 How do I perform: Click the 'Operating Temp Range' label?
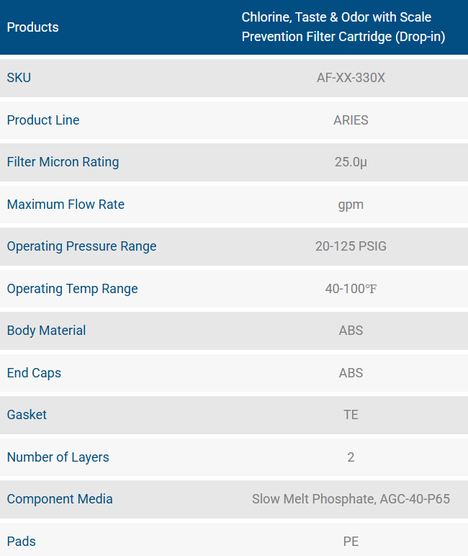coord(73,289)
